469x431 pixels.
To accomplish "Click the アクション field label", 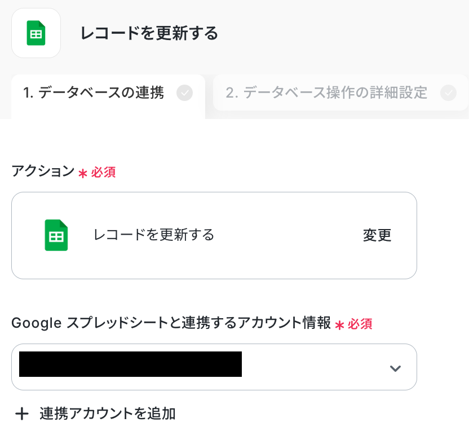I will coord(43,171).
